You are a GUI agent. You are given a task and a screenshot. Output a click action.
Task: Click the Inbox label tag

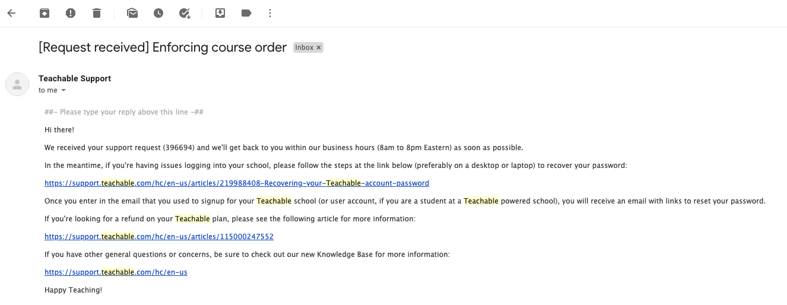pos(304,47)
